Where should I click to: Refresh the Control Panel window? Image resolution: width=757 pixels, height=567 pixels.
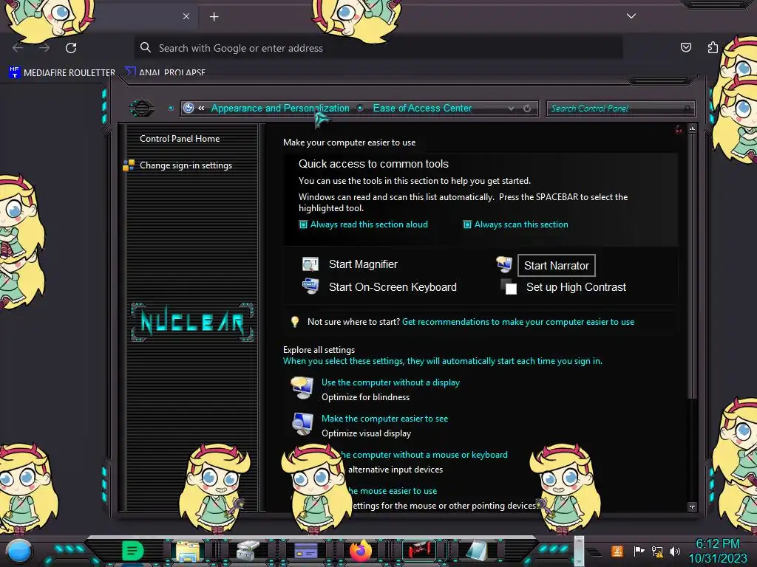click(x=527, y=109)
